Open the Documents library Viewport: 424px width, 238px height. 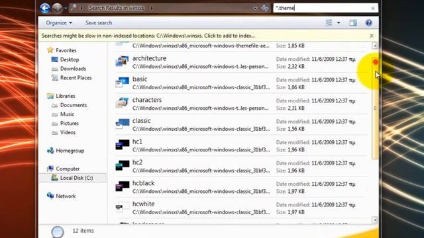[x=74, y=105]
